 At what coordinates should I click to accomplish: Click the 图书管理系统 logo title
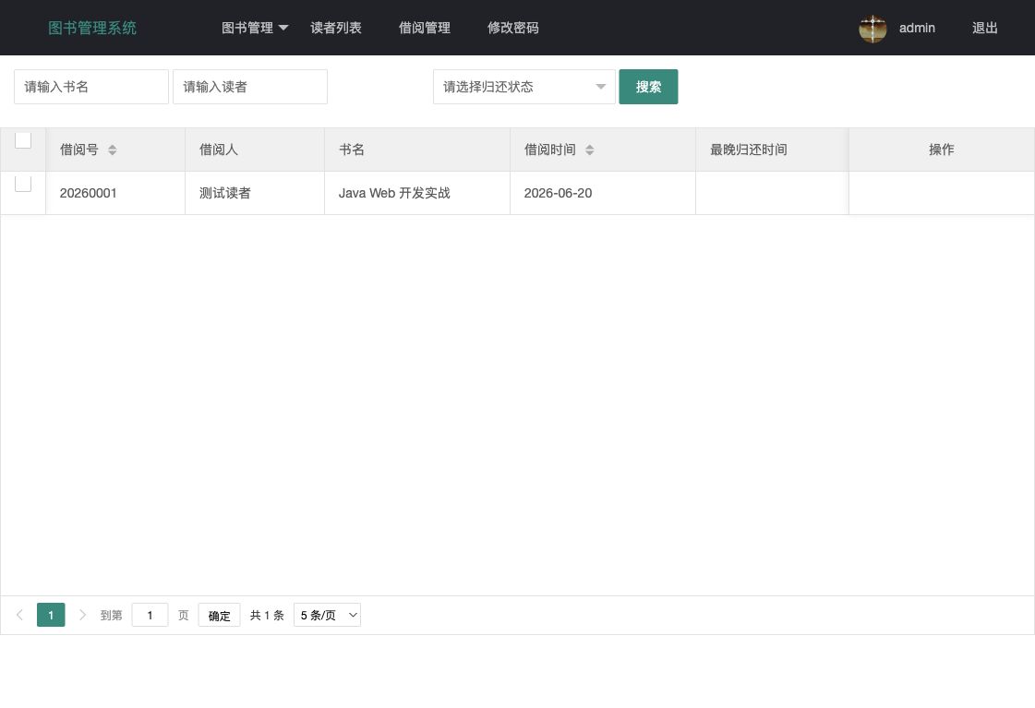click(92, 28)
